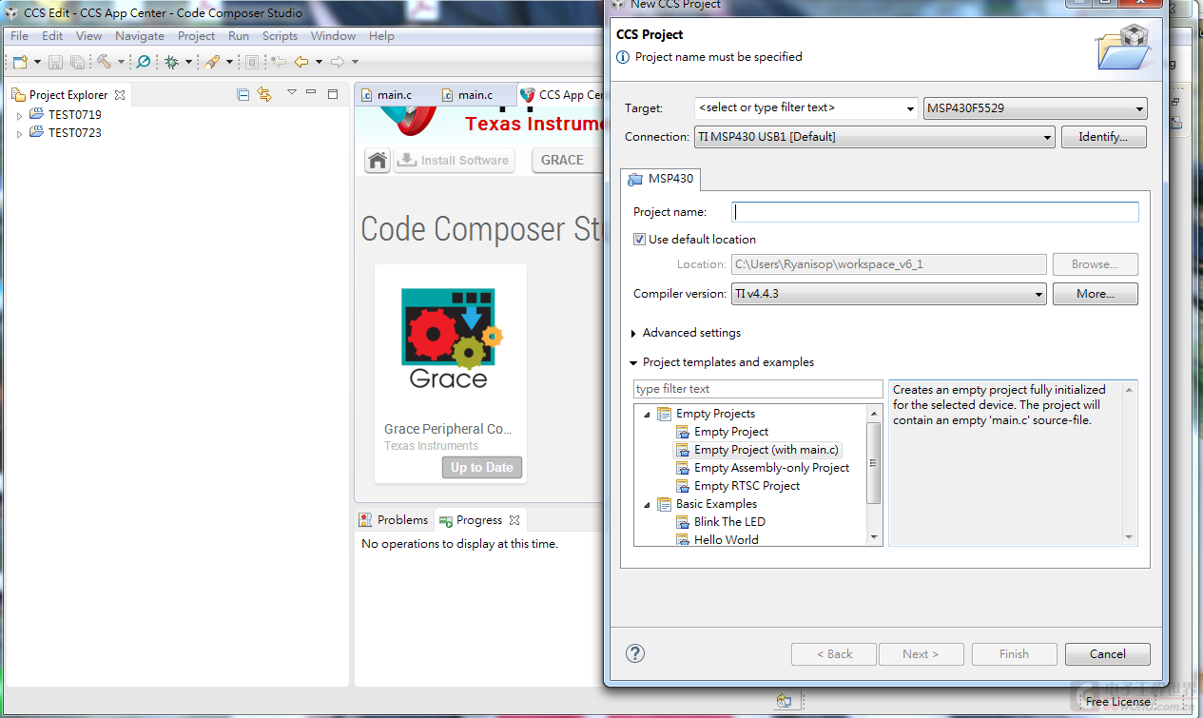Select the MSP430 tab in dialog
The image size is (1203, 718).
coord(661,179)
